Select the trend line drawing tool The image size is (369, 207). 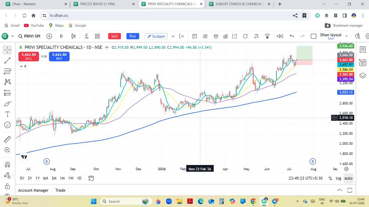click(7, 60)
